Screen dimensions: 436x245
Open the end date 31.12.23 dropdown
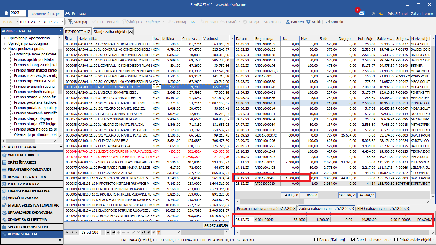62,22
